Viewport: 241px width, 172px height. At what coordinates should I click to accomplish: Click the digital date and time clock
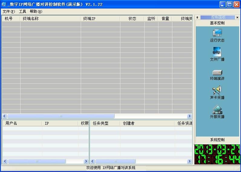click(217, 154)
